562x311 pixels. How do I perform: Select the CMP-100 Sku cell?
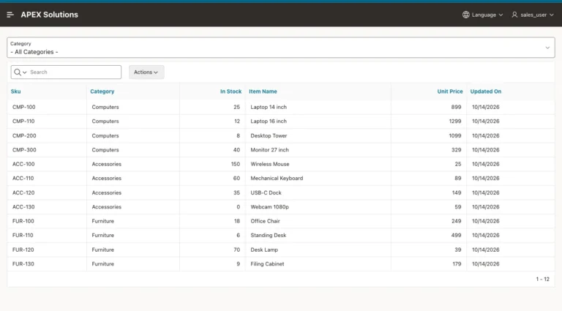click(x=47, y=107)
